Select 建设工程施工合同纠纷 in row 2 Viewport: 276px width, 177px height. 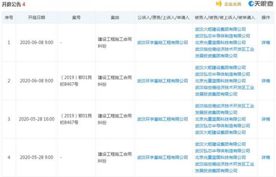tap(115, 81)
